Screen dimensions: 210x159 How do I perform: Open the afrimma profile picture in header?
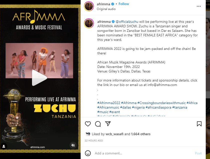point(89,6)
